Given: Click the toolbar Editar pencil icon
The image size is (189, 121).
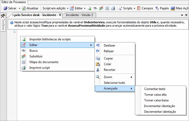Looking at the screenshot, I should (72, 8).
